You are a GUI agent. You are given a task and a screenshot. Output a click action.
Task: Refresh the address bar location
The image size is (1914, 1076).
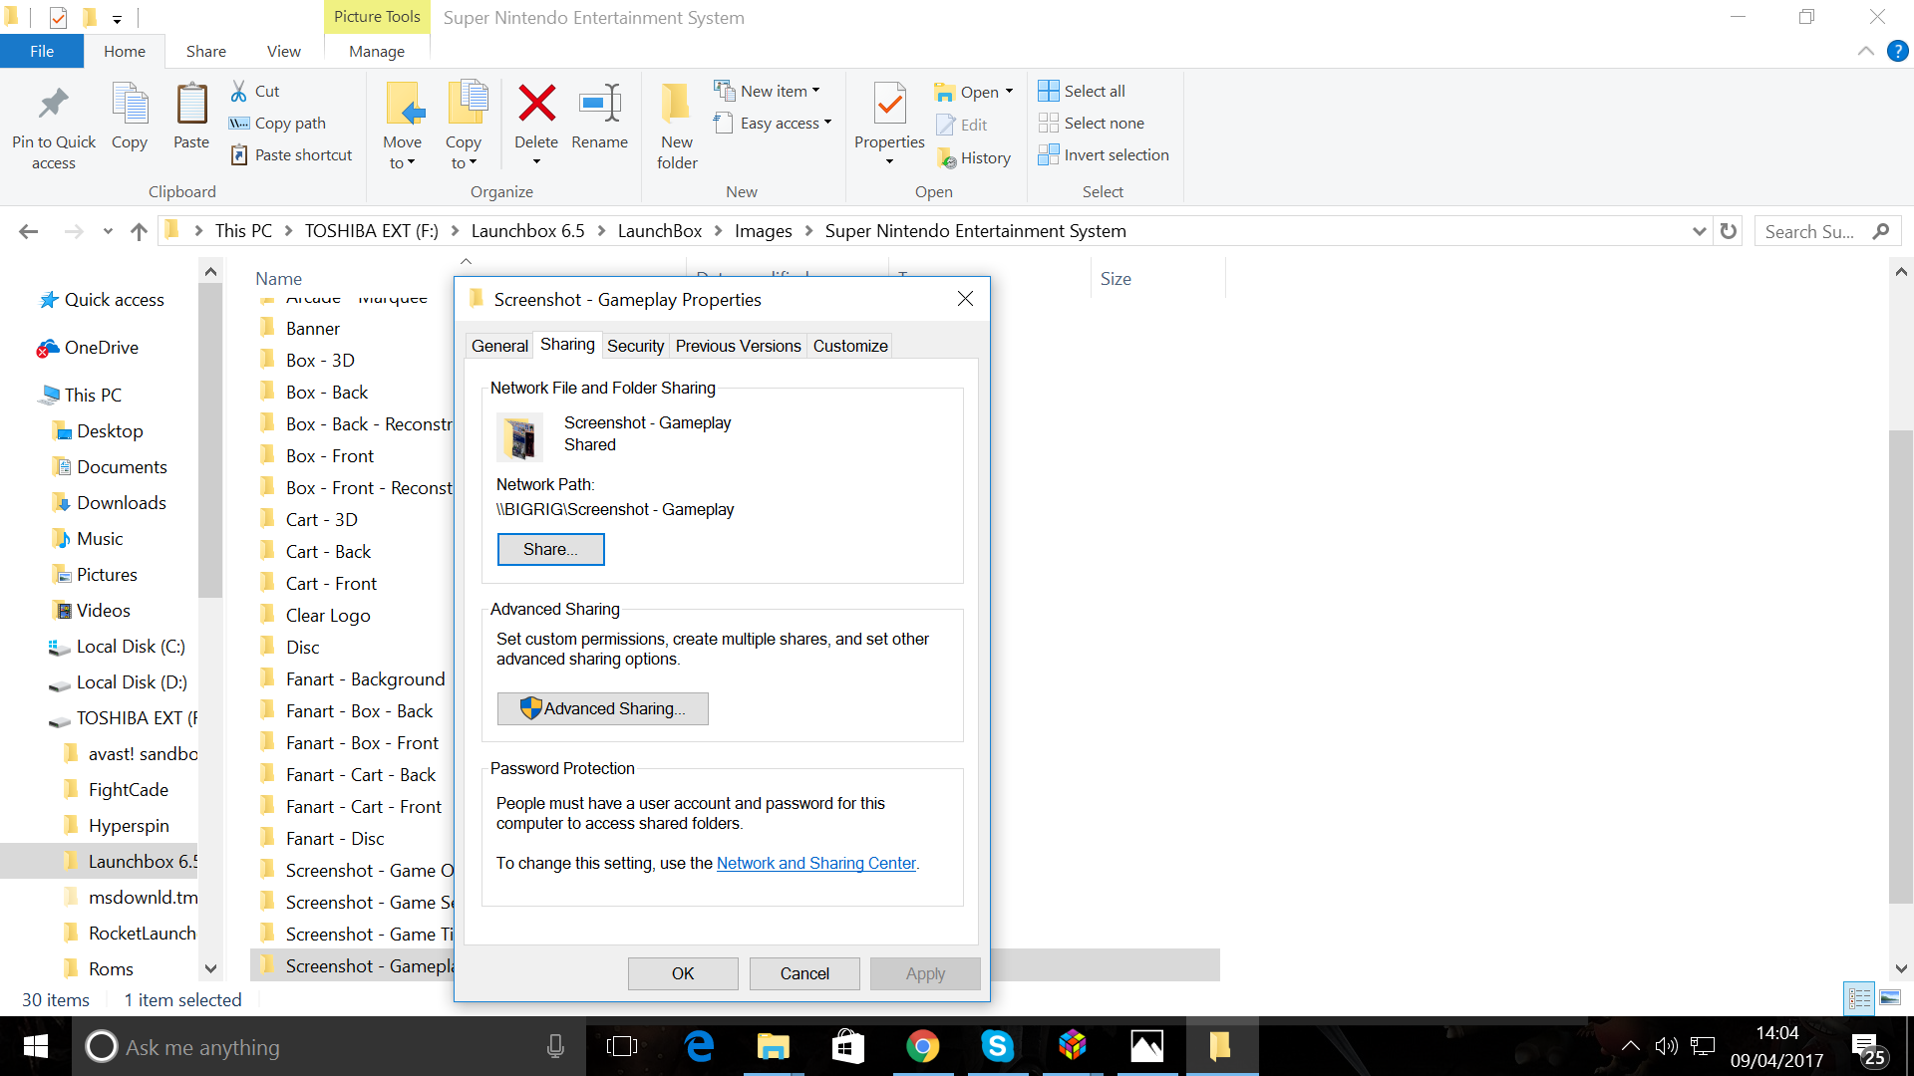1729,231
